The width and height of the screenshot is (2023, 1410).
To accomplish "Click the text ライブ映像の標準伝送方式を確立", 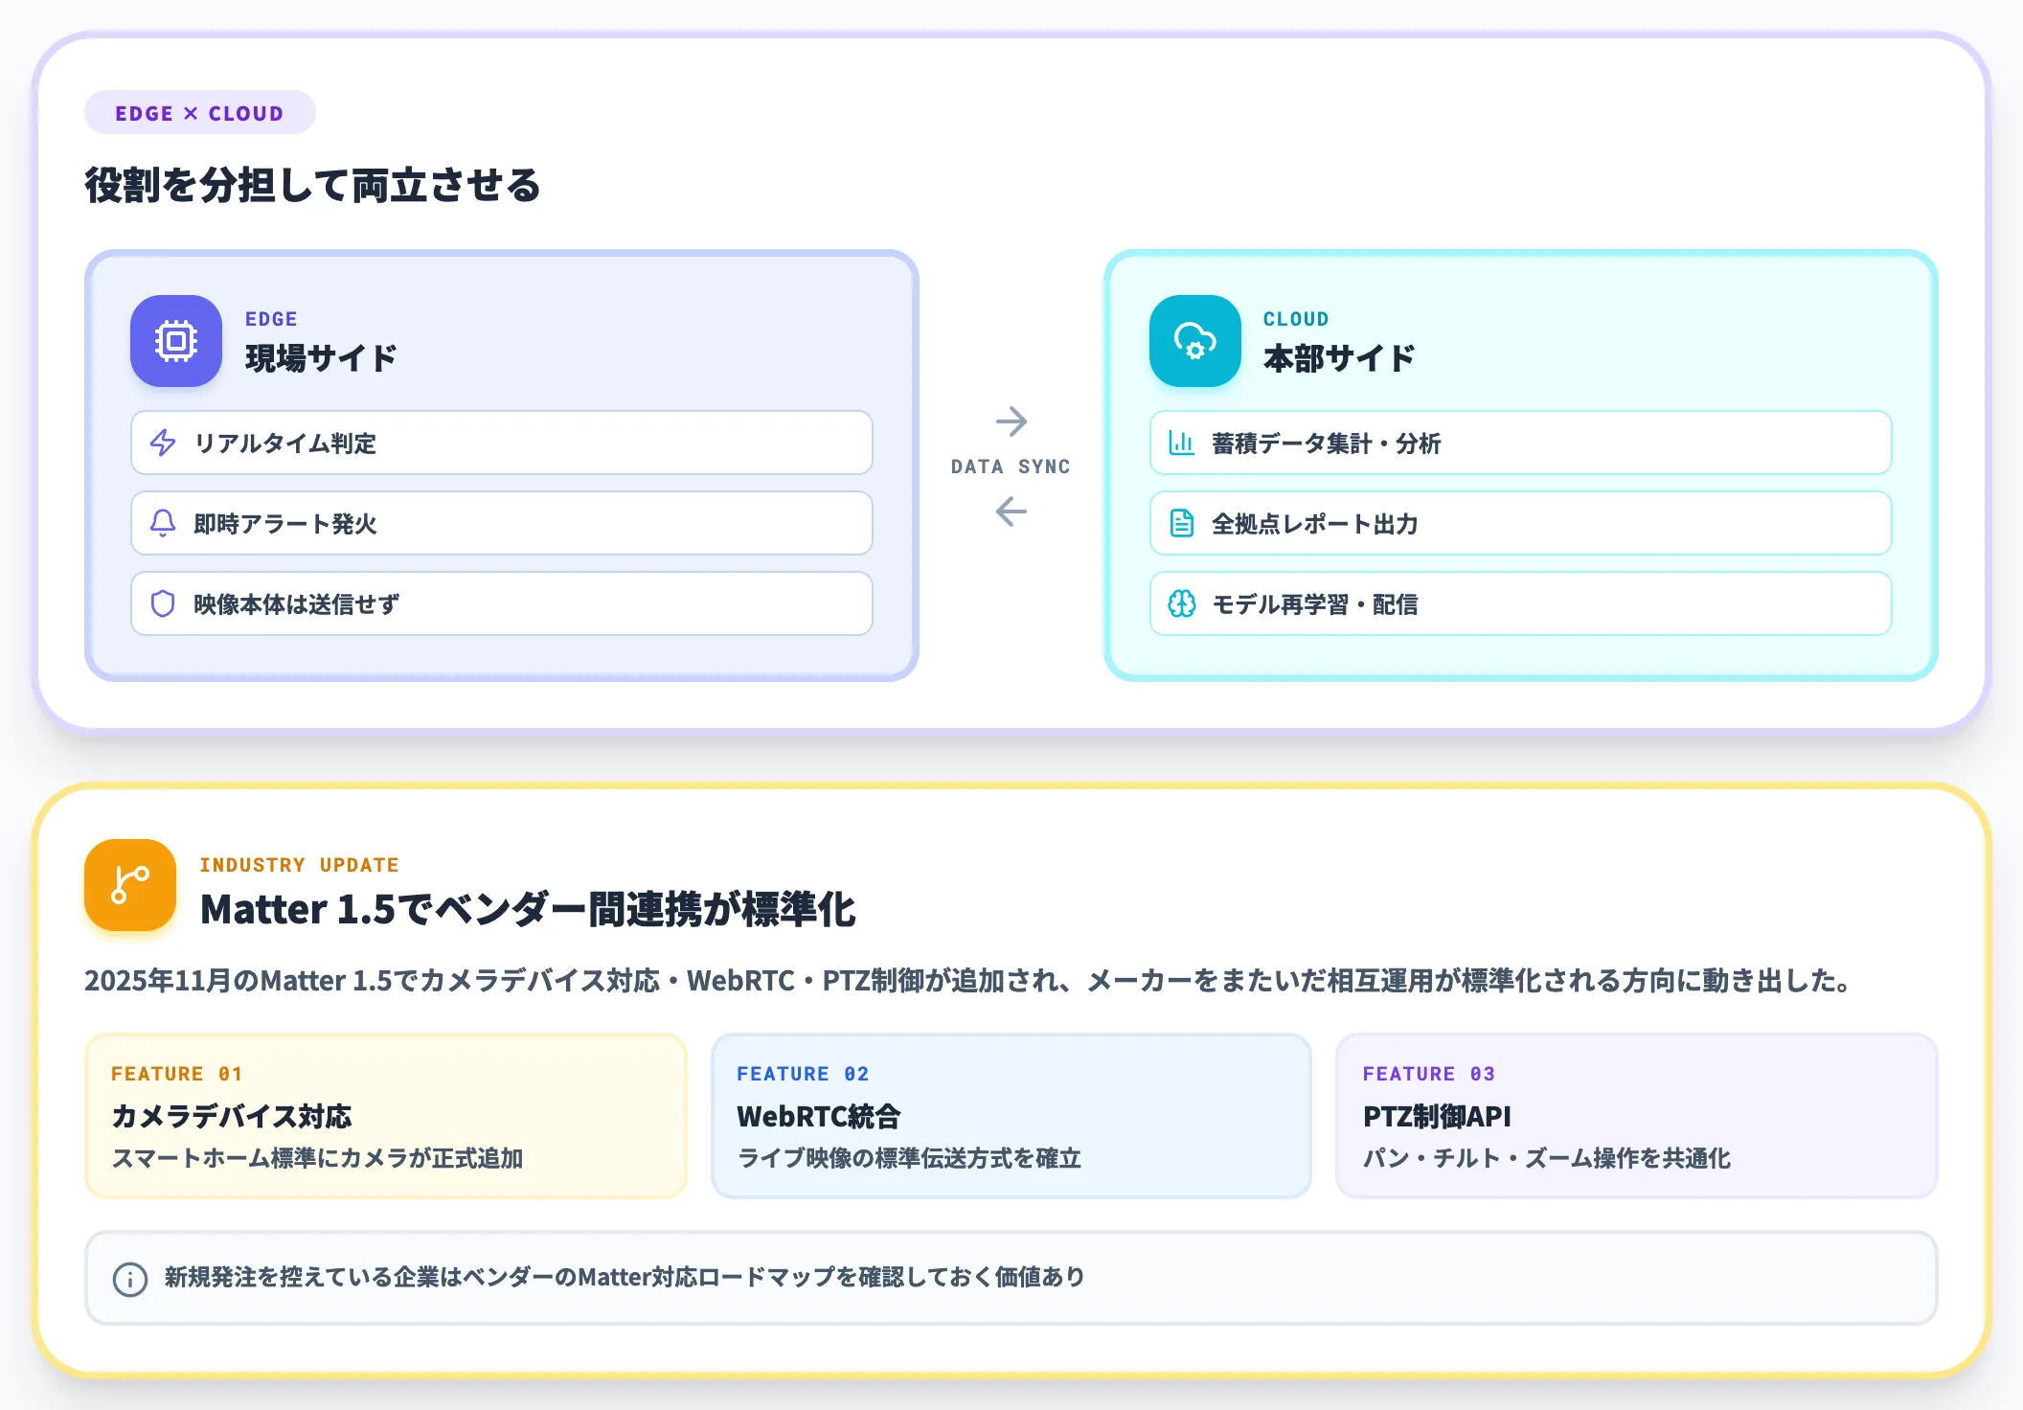I will click(x=909, y=1158).
